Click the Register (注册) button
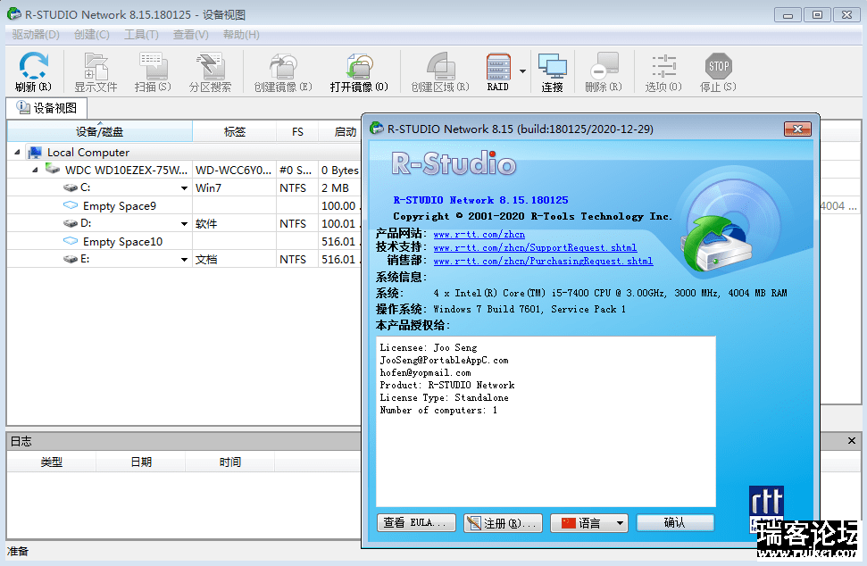 click(503, 523)
